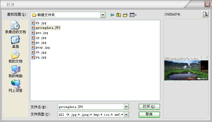Click the pxzp.jpg file icon

tap(33, 47)
